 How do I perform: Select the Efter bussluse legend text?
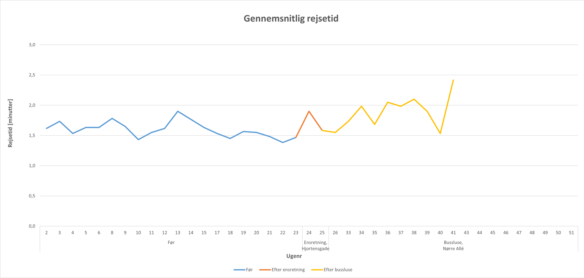[338, 270]
